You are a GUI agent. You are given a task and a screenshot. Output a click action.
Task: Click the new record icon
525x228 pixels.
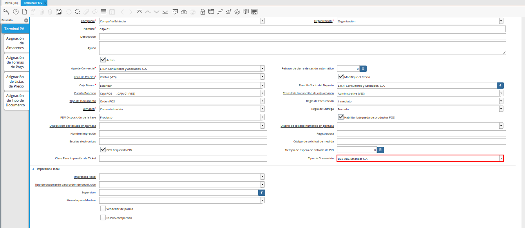[x=24, y=12]
